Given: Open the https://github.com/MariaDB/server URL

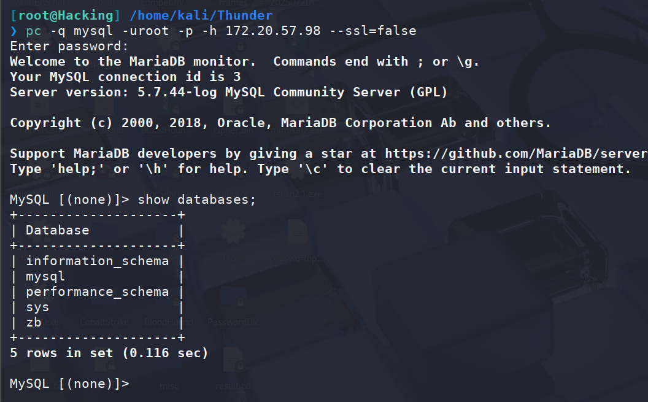Looking at the screenshot, I should [515, 153].
